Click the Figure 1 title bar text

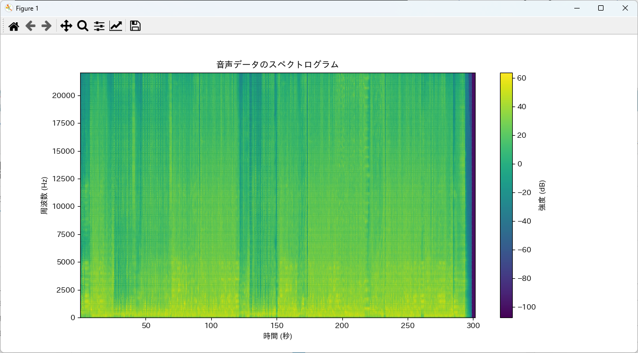tap(28, 8)
